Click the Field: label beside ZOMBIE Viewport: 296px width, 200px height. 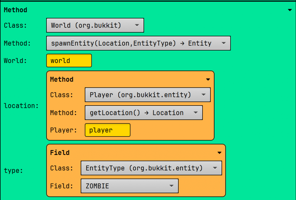(x=62, y=186)
